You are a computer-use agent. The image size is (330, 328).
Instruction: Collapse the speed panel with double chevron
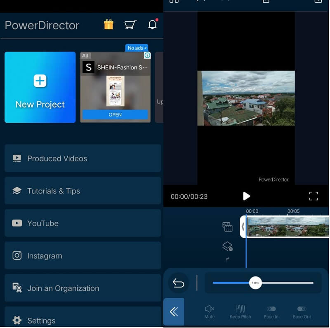pyautogui.click(x=174, y=312)
